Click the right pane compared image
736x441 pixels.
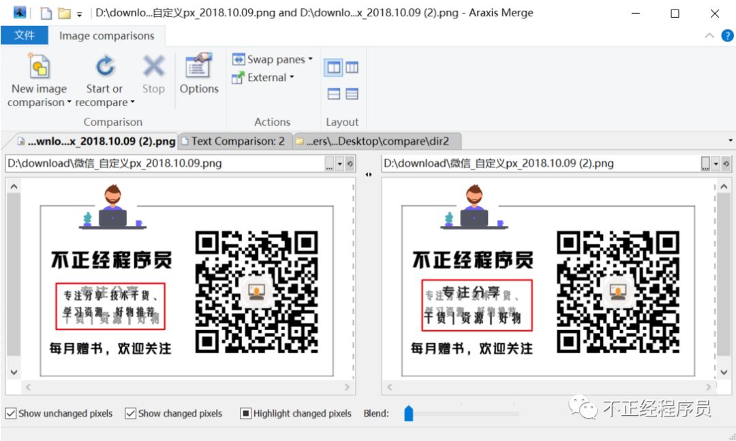click(x=548, y=280)
